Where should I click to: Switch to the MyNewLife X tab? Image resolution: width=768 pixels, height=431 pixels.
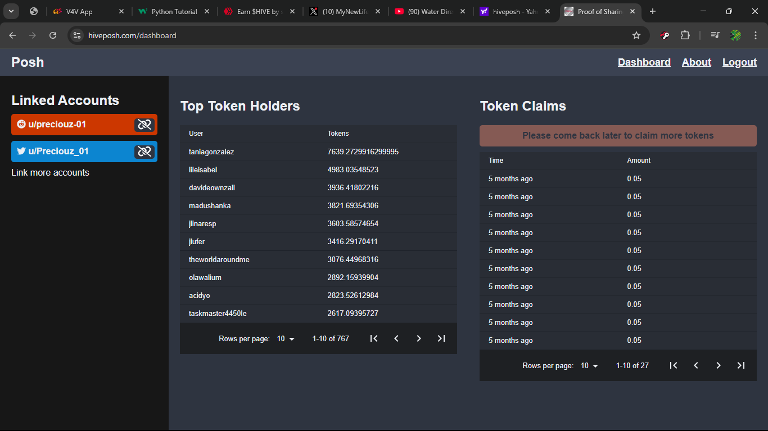[x=345, y=11]
